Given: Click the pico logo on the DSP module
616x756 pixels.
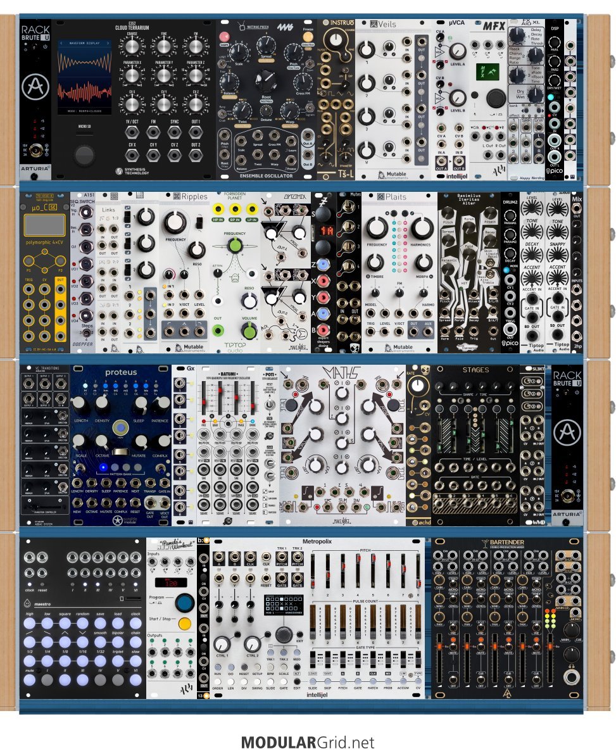Looking at the screenshot, I should pyautogui.click(x=555, y=171).
